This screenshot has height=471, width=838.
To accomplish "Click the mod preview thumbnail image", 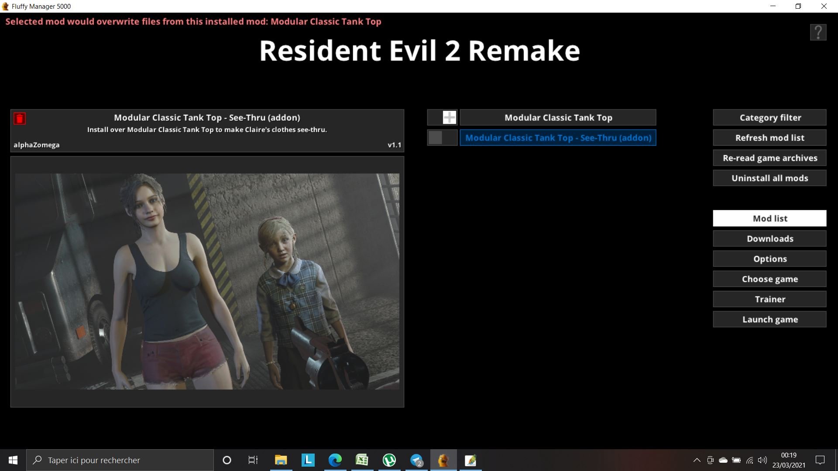I will click(x=206, y=281).
